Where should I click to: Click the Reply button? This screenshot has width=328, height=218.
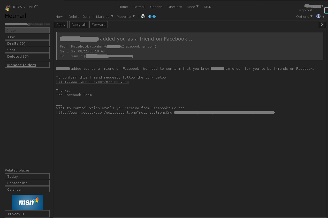coord(61,25)
